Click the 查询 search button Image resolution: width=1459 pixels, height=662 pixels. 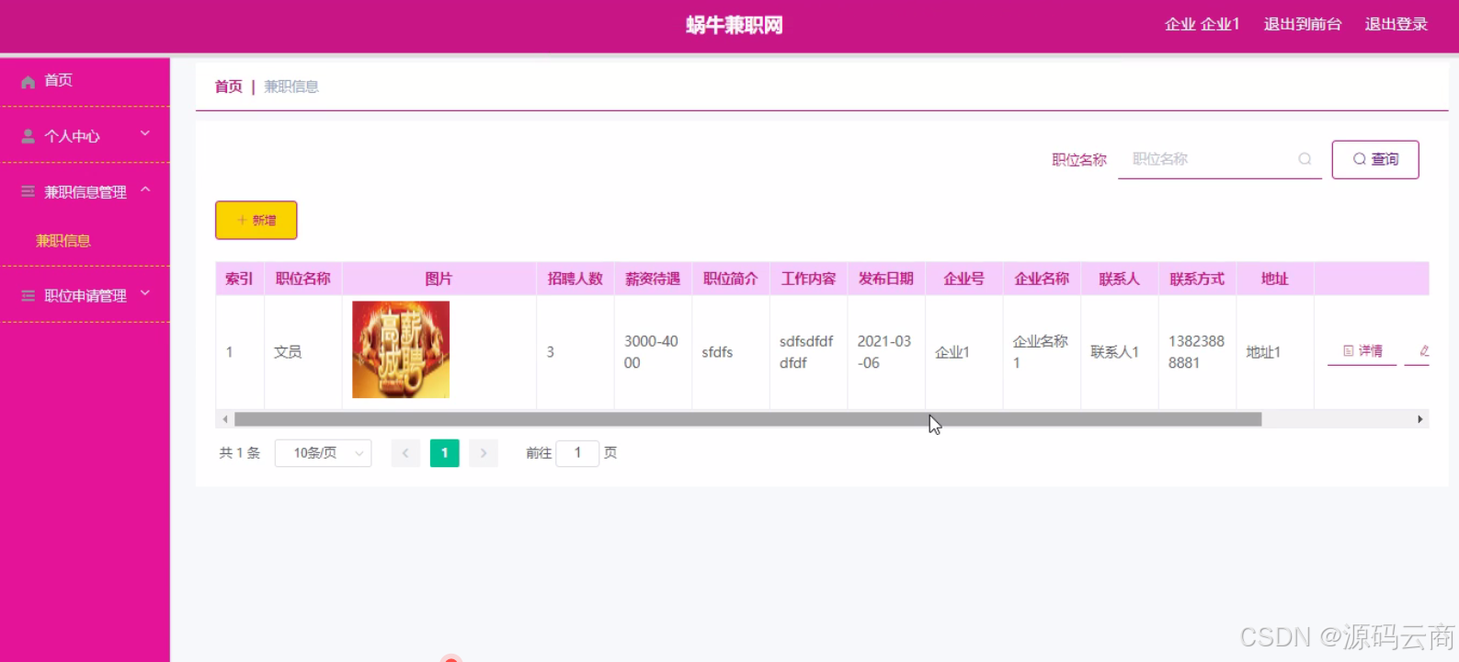pos(1375,159)
